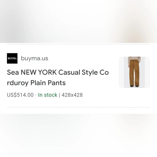The height and width of the screenshot is (157, 157).
Task: Click the word Sea in the title
Action: 13,72
